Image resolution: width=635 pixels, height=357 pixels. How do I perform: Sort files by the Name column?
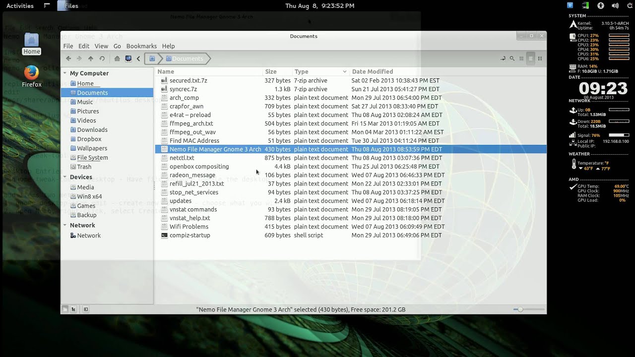[209, 71]
